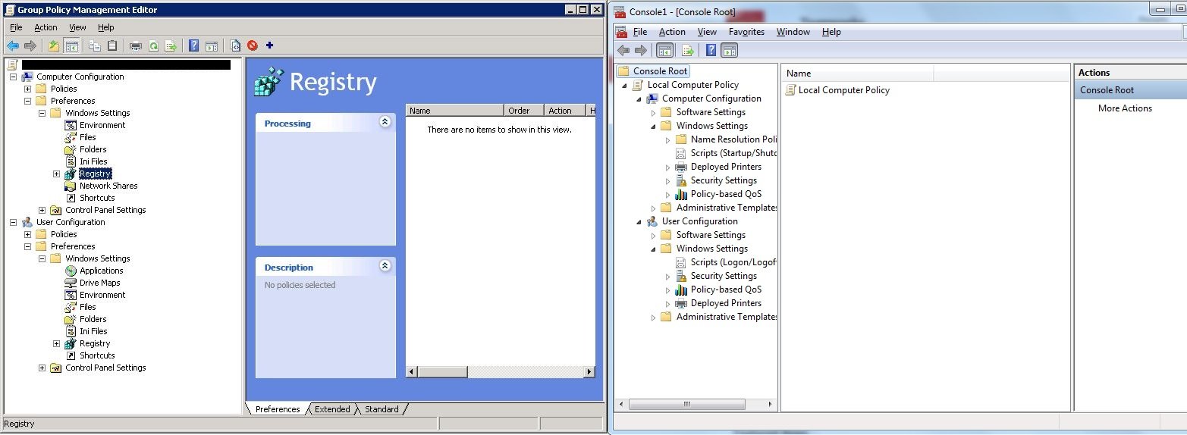Click the Up One Level folder icon
This screenshot has width=1187, height=435.
tap(54, 45)
